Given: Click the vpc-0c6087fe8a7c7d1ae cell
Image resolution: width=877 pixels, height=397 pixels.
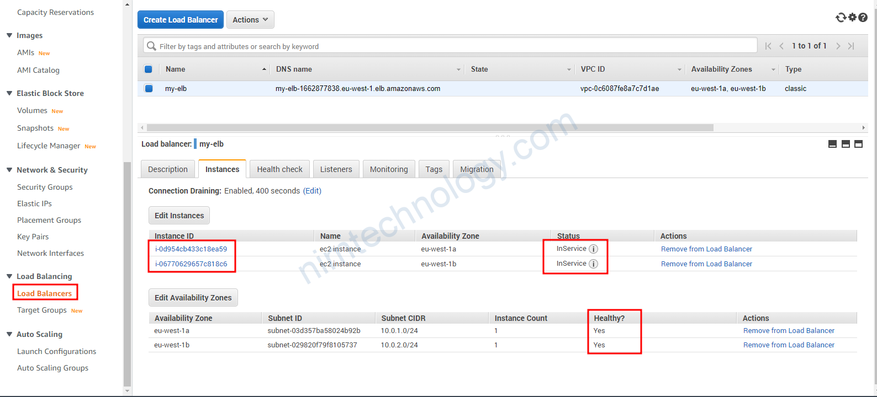Looking at the screenshot, I should 620,88.
